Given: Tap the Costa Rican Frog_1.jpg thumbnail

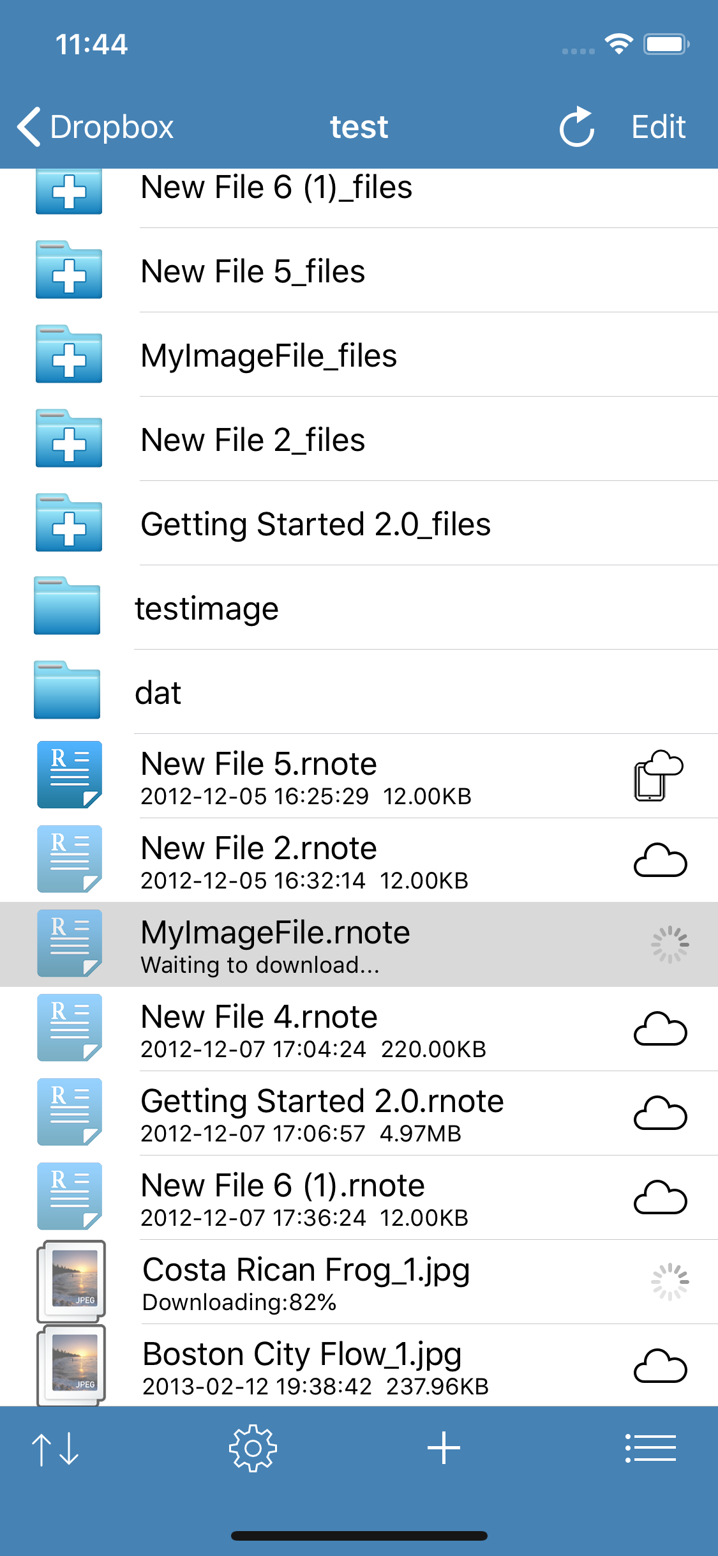Looking at the screenshot, I should (71, 1281).
